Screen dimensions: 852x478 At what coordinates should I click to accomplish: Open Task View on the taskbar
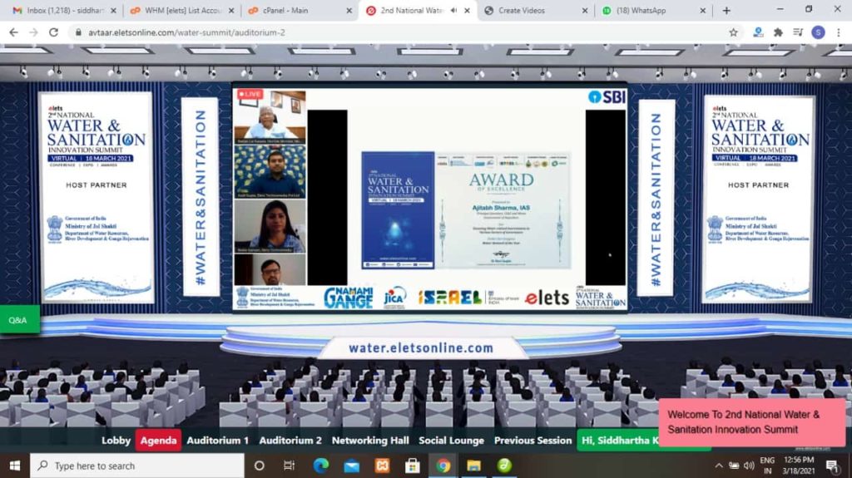[289, 466]
